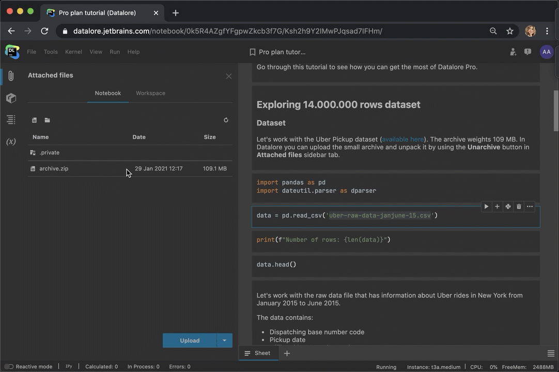Click the new file icon in Attached files
Screen dimensions: 559x372
(34, 120)
